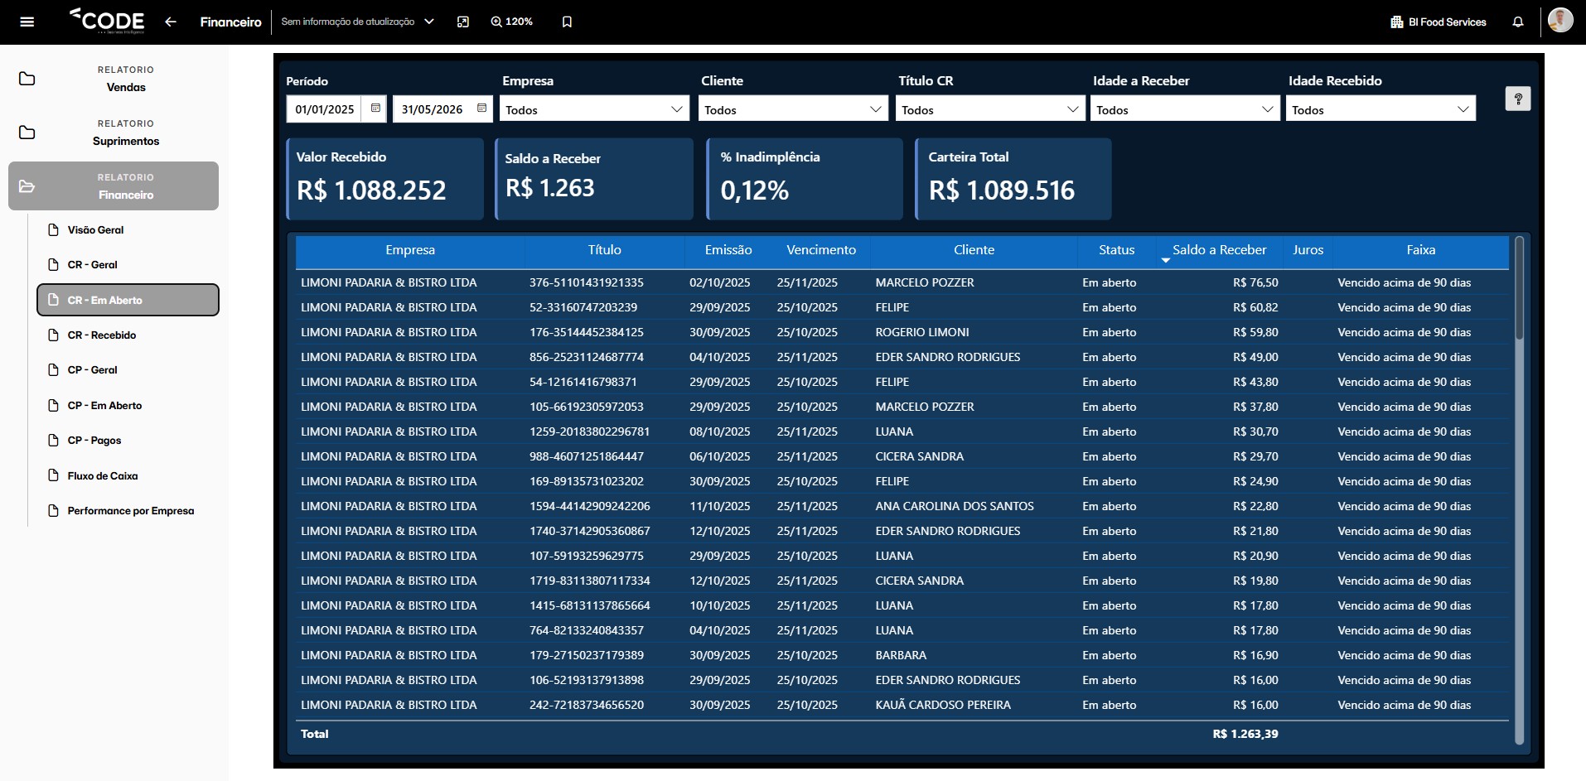Viewport: 1586px width, 781px height.
Task: Click the start date field 01/01/2025
Action: tap(325, 109)
